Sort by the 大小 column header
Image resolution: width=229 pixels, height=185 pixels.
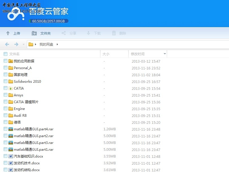(x=106, y=54)
